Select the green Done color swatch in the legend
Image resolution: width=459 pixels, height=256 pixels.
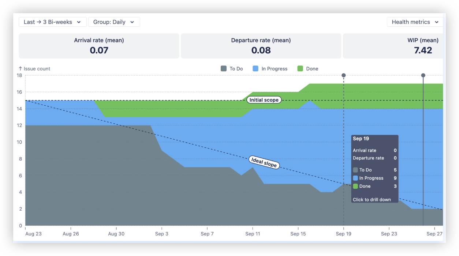tap(300, 68)
